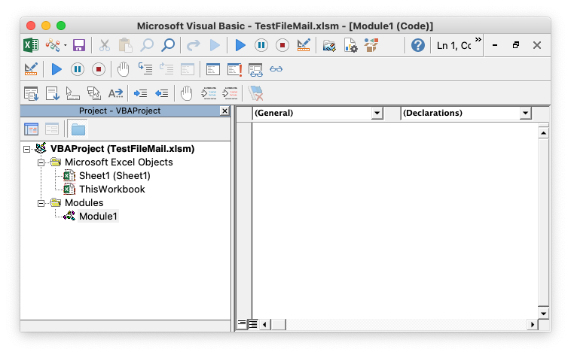Screen dimensions: 571x355
Task: Toggle Folders view in Project pane
Action: tap(78, 129)
